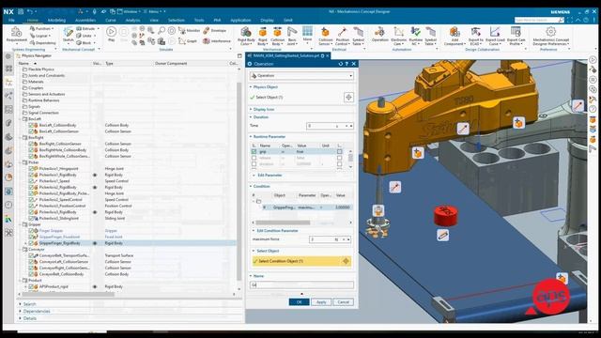Open the File menu
Image resolution: width=601 pixels, height=338 pixels.
coord(11,20)
